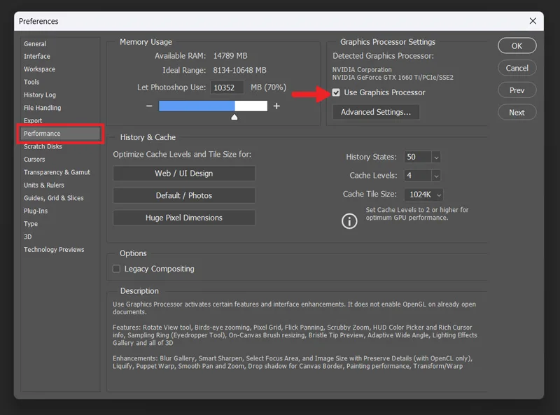Viewport: 560px width, 415px height.
Task: Uncheck Use Graphics Processor checkbox
Action: (336, 92)
